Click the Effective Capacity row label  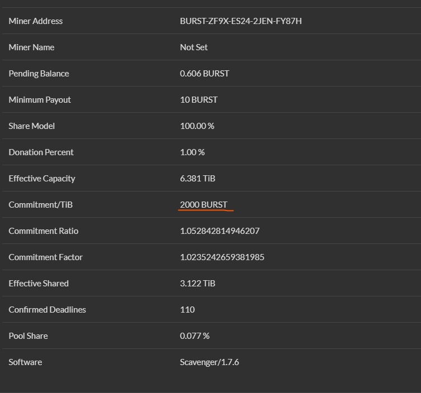click(42, 179)
